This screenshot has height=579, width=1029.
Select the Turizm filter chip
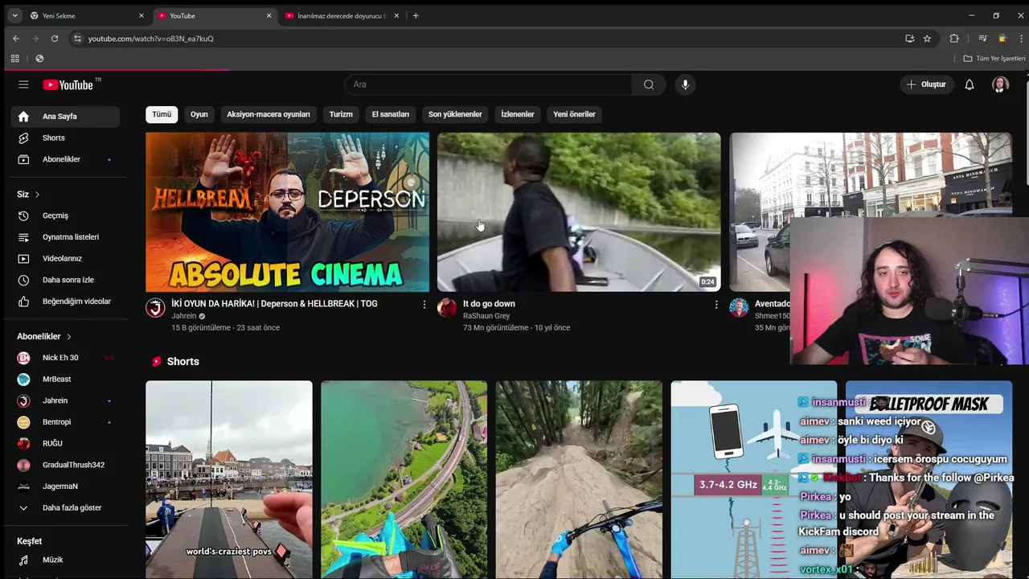tap(341, 114)
